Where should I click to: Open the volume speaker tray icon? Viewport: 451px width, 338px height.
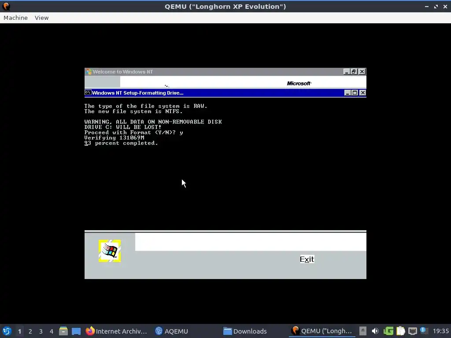point(375,331)
